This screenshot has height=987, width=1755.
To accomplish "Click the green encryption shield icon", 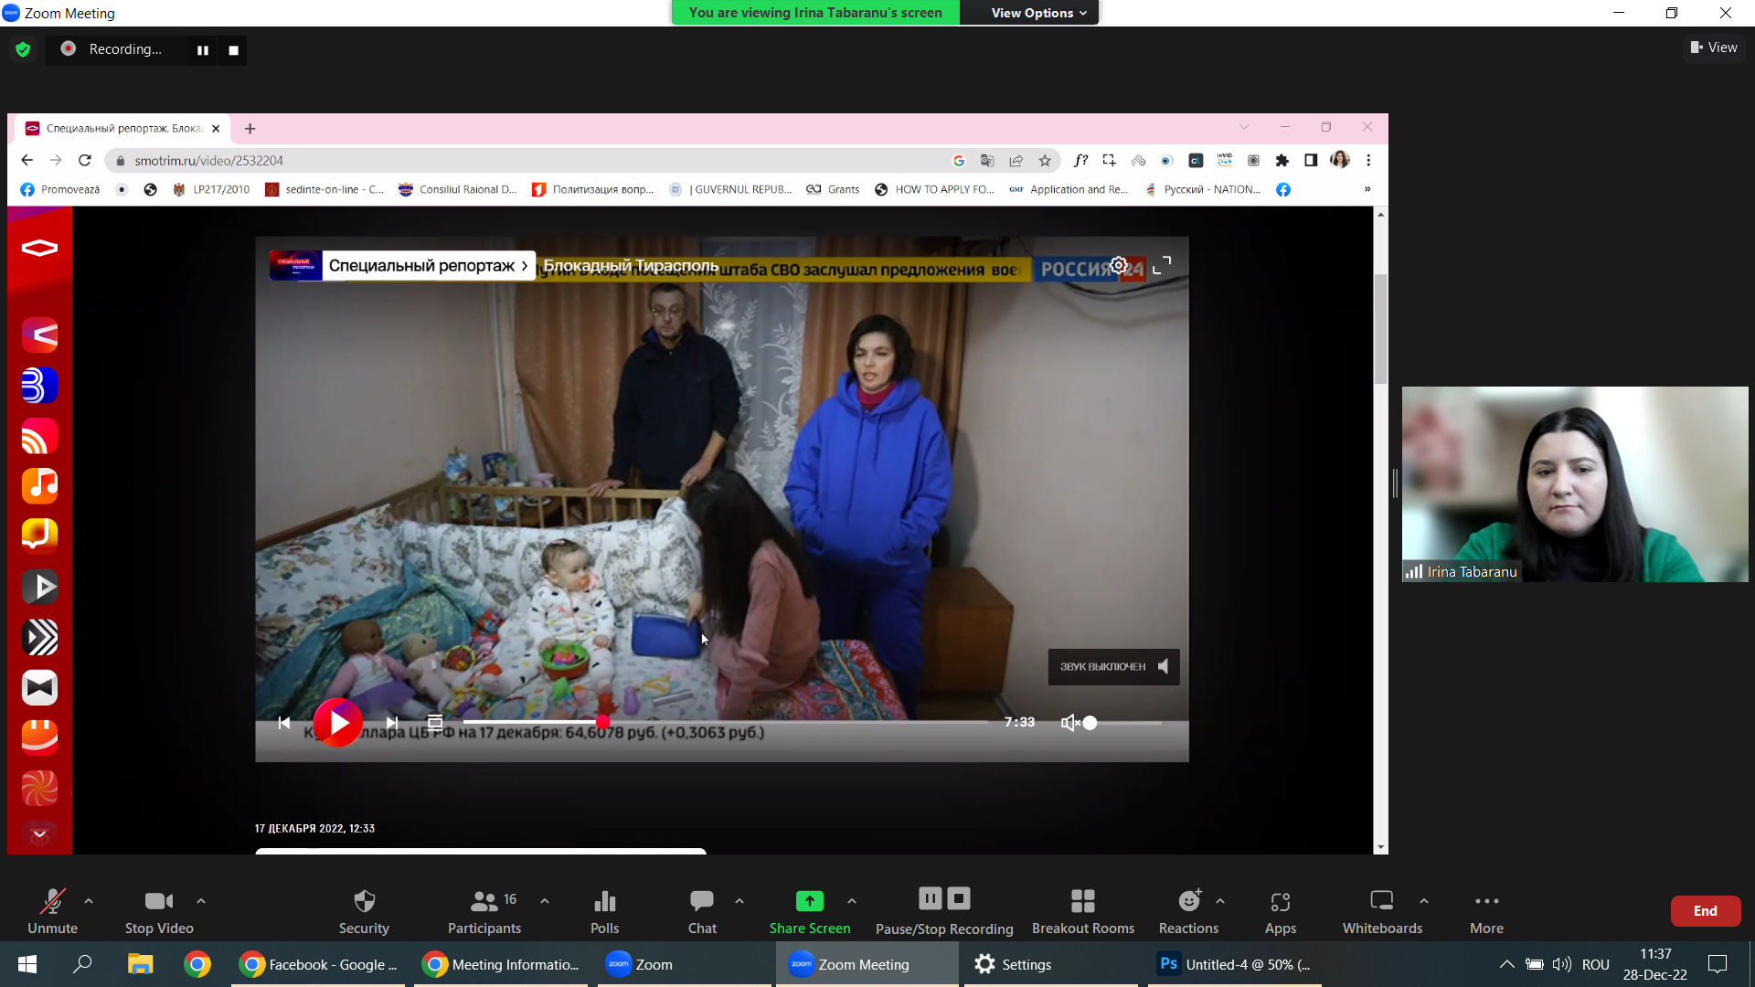I will point(23,49).
